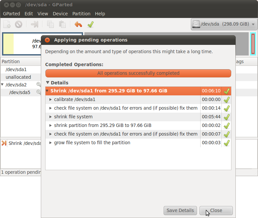Select /dev/sda5 in partition list
258x218 pixels.
tap(20, 92)
